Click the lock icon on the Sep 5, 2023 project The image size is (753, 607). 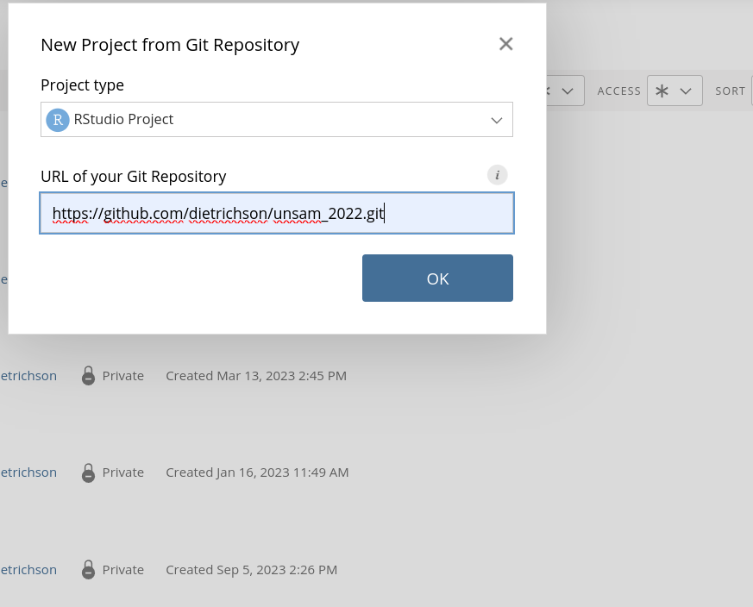(x=88, y=570)
